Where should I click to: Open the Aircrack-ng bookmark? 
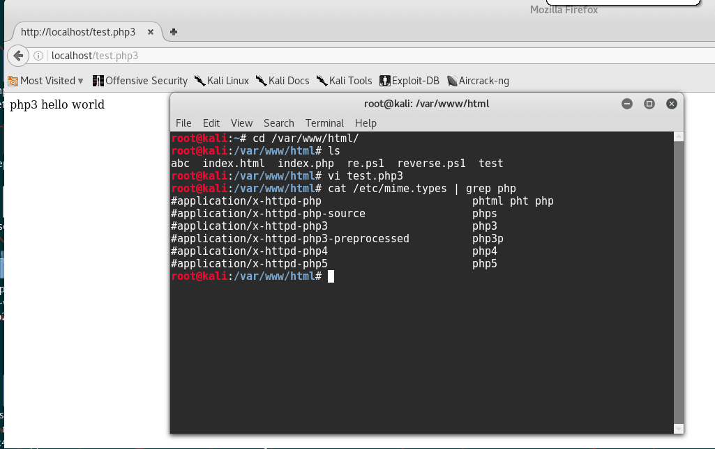pos(478,81)
